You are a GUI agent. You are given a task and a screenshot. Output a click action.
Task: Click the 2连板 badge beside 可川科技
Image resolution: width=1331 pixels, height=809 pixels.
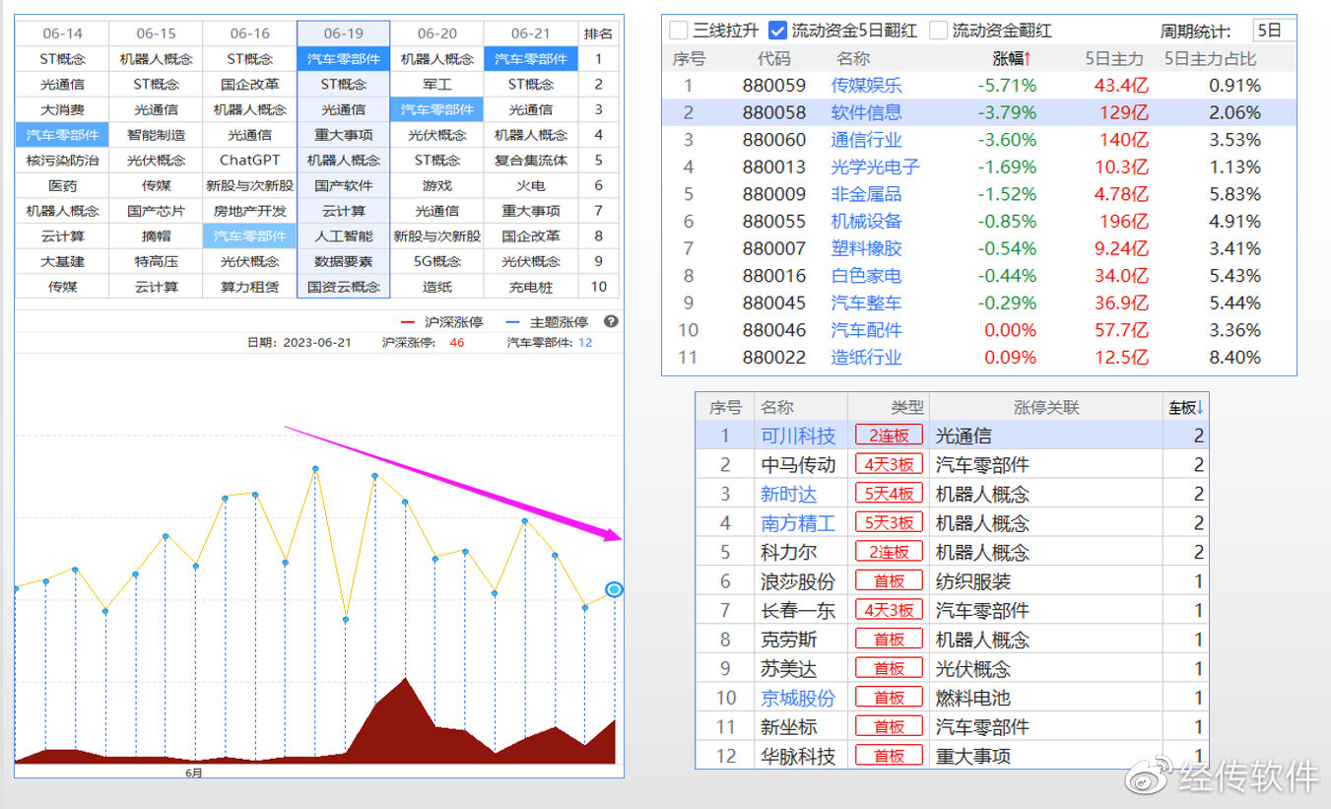click(888, 435)
